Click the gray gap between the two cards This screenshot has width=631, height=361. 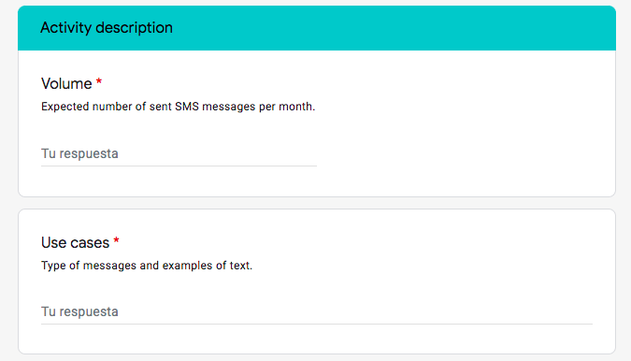[x=317, y=203]
